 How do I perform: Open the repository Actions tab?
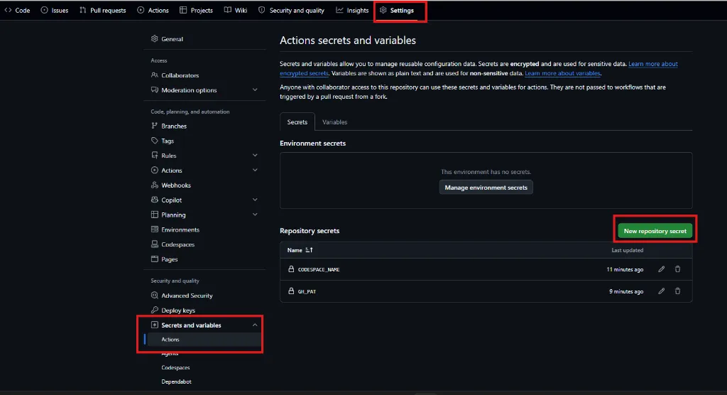[x=153, y=10]
